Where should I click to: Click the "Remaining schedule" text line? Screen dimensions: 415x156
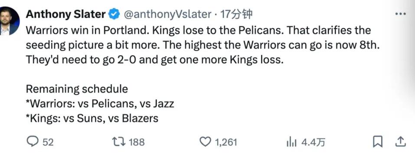tap(77, 89)
